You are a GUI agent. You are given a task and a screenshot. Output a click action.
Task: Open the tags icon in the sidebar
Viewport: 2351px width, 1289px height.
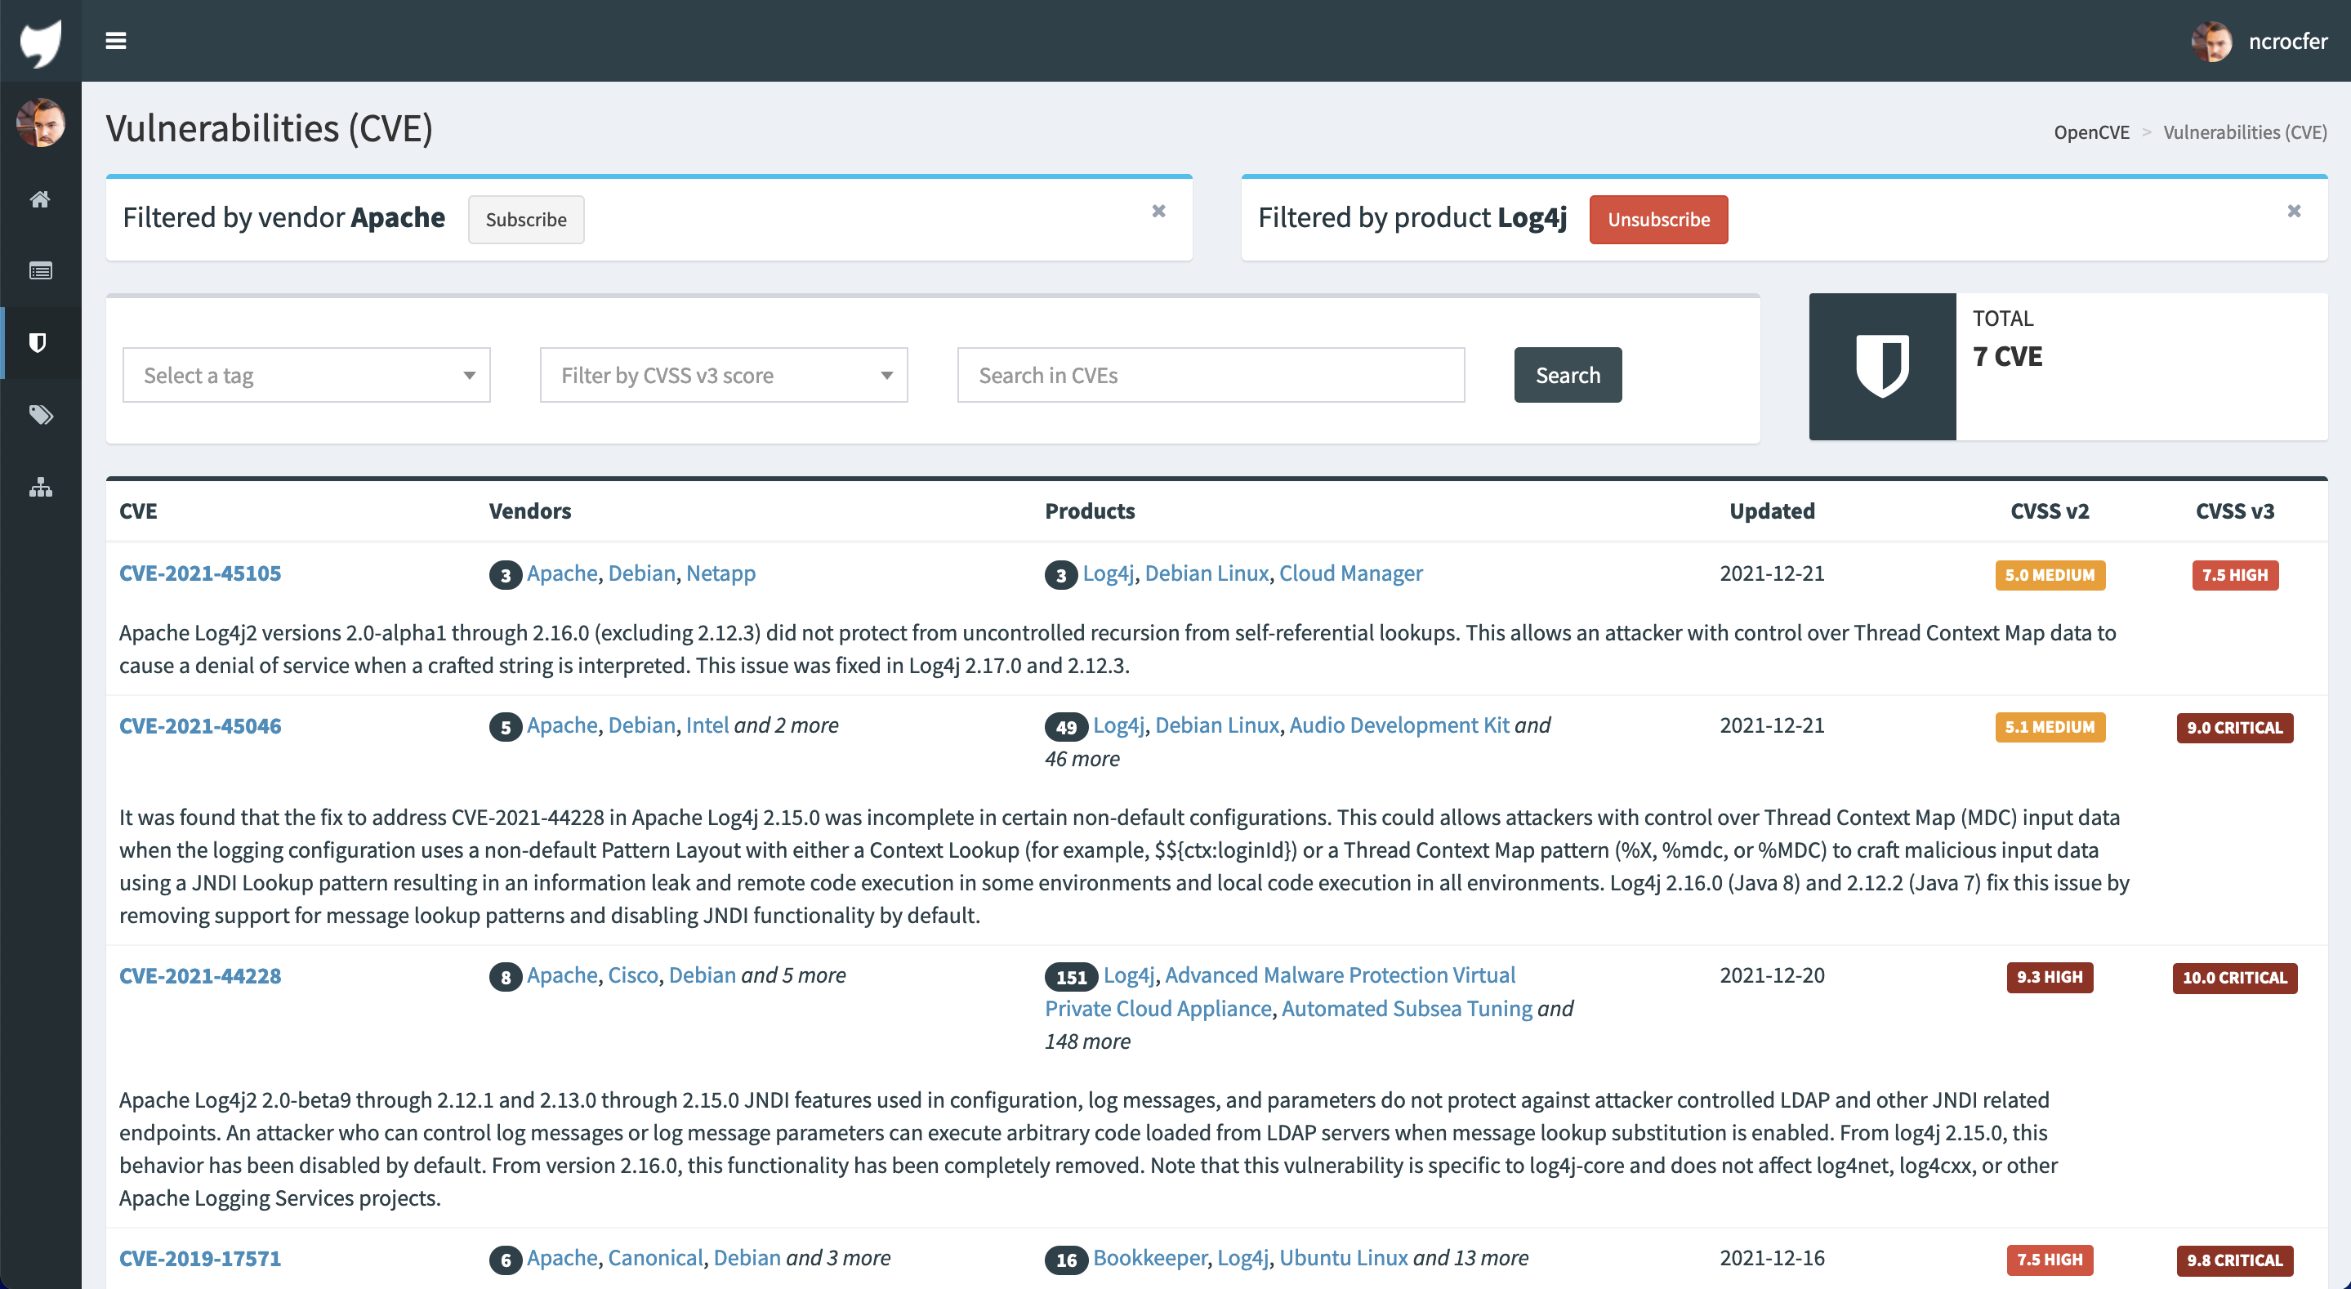tap(40, 414)
